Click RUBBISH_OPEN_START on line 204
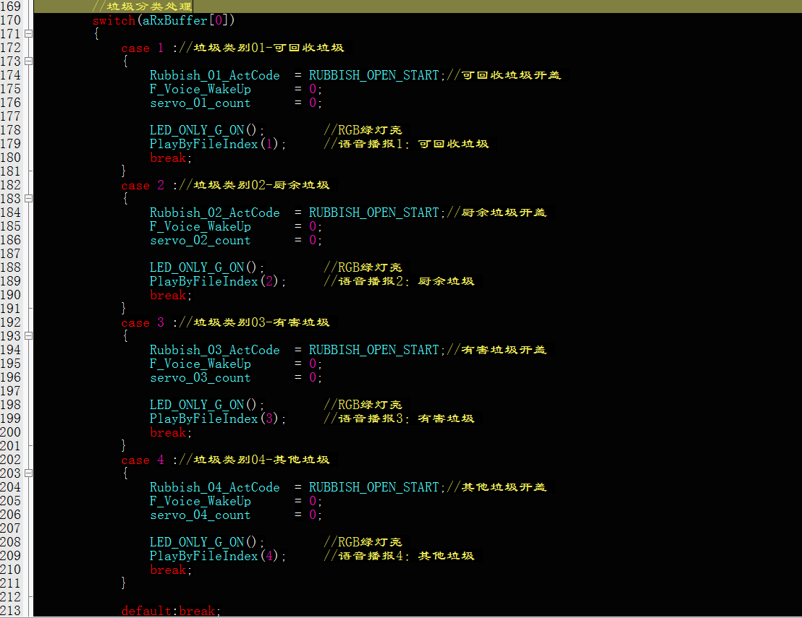Image resolution: width=802 pixels, height=618 pixels. (x=374, y=488)
